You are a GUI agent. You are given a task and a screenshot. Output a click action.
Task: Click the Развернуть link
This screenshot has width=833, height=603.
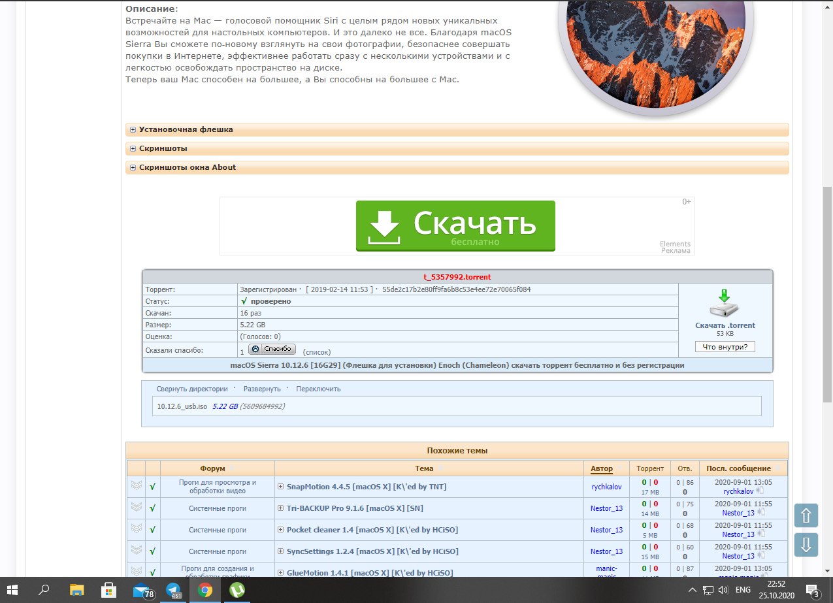262,389
